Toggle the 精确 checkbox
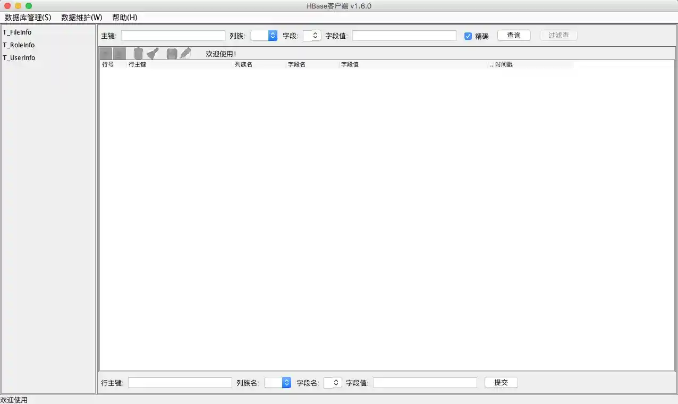678x404 pixels. (x=468, y=36)
